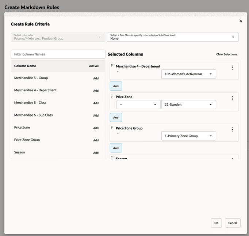
Task: Select Merchandise 3 - Group row text
Action: tap(31, 78)
